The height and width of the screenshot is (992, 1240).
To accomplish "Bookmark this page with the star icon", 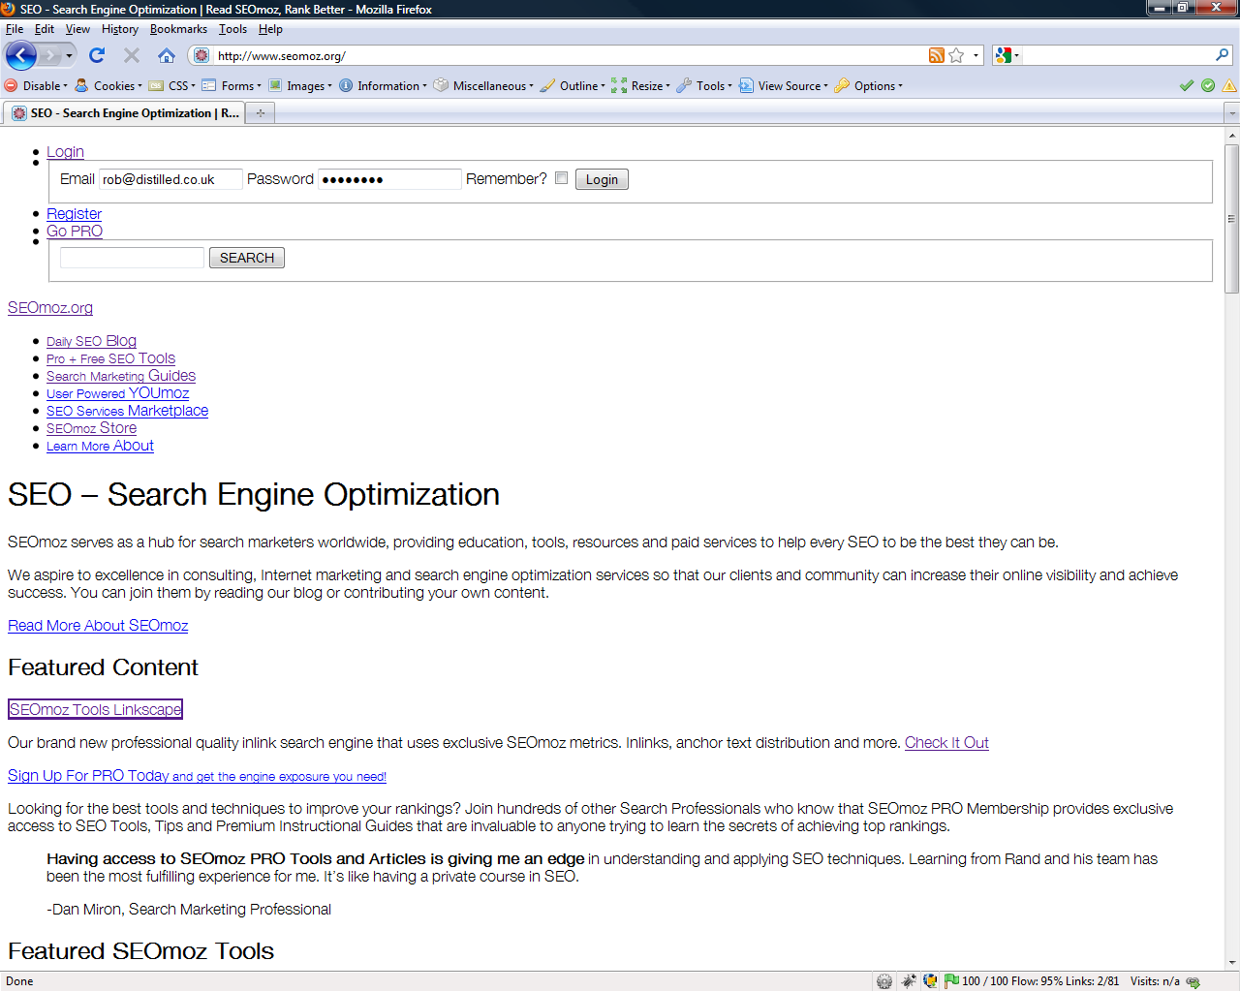I will [x=956, y=55].
